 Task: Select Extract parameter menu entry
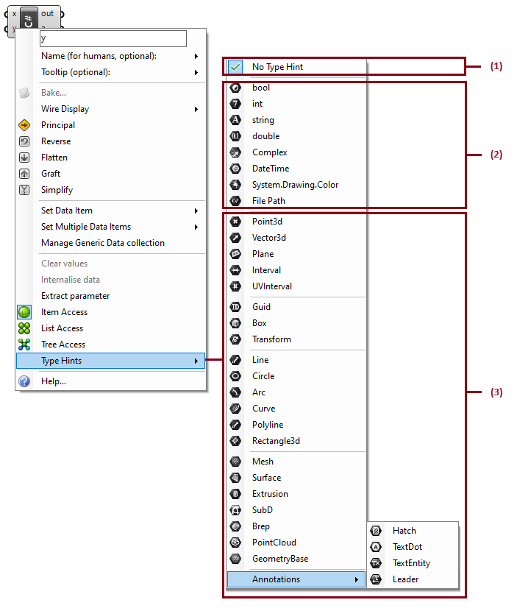75,296
